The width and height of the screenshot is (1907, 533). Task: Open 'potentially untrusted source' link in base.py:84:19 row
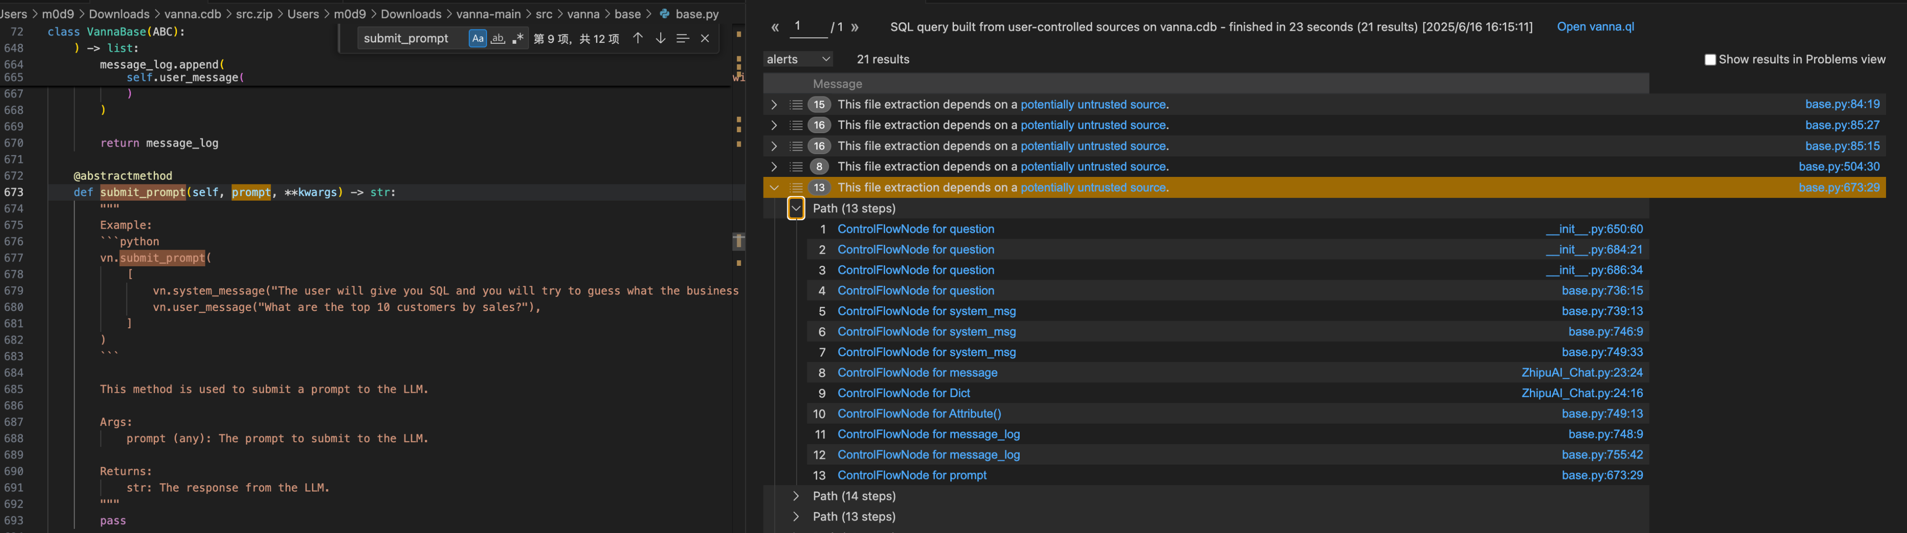pos(1093,104)
